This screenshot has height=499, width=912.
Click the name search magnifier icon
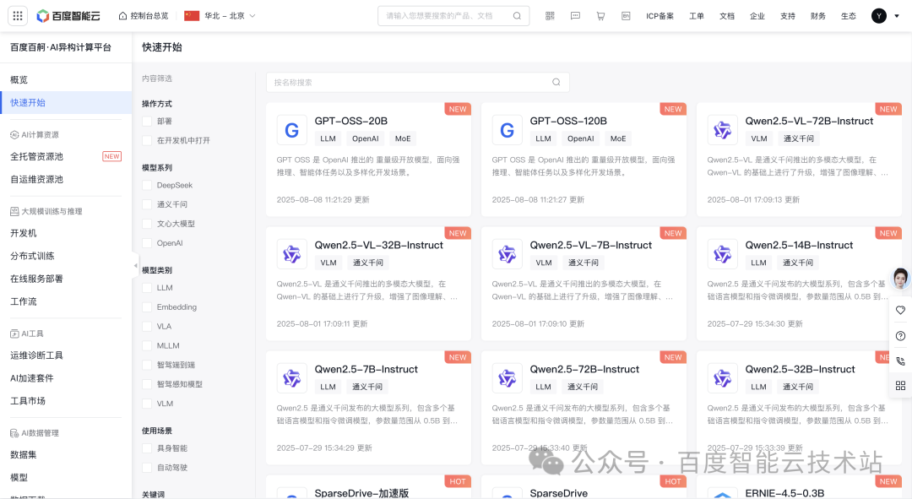556,82
